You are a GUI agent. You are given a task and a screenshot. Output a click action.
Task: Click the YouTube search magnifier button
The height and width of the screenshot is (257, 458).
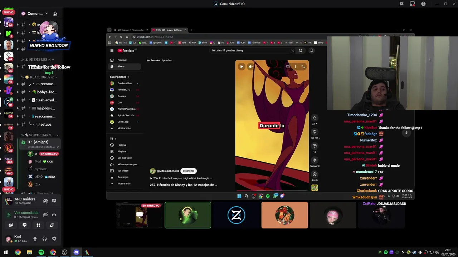[x=301, y=51]
